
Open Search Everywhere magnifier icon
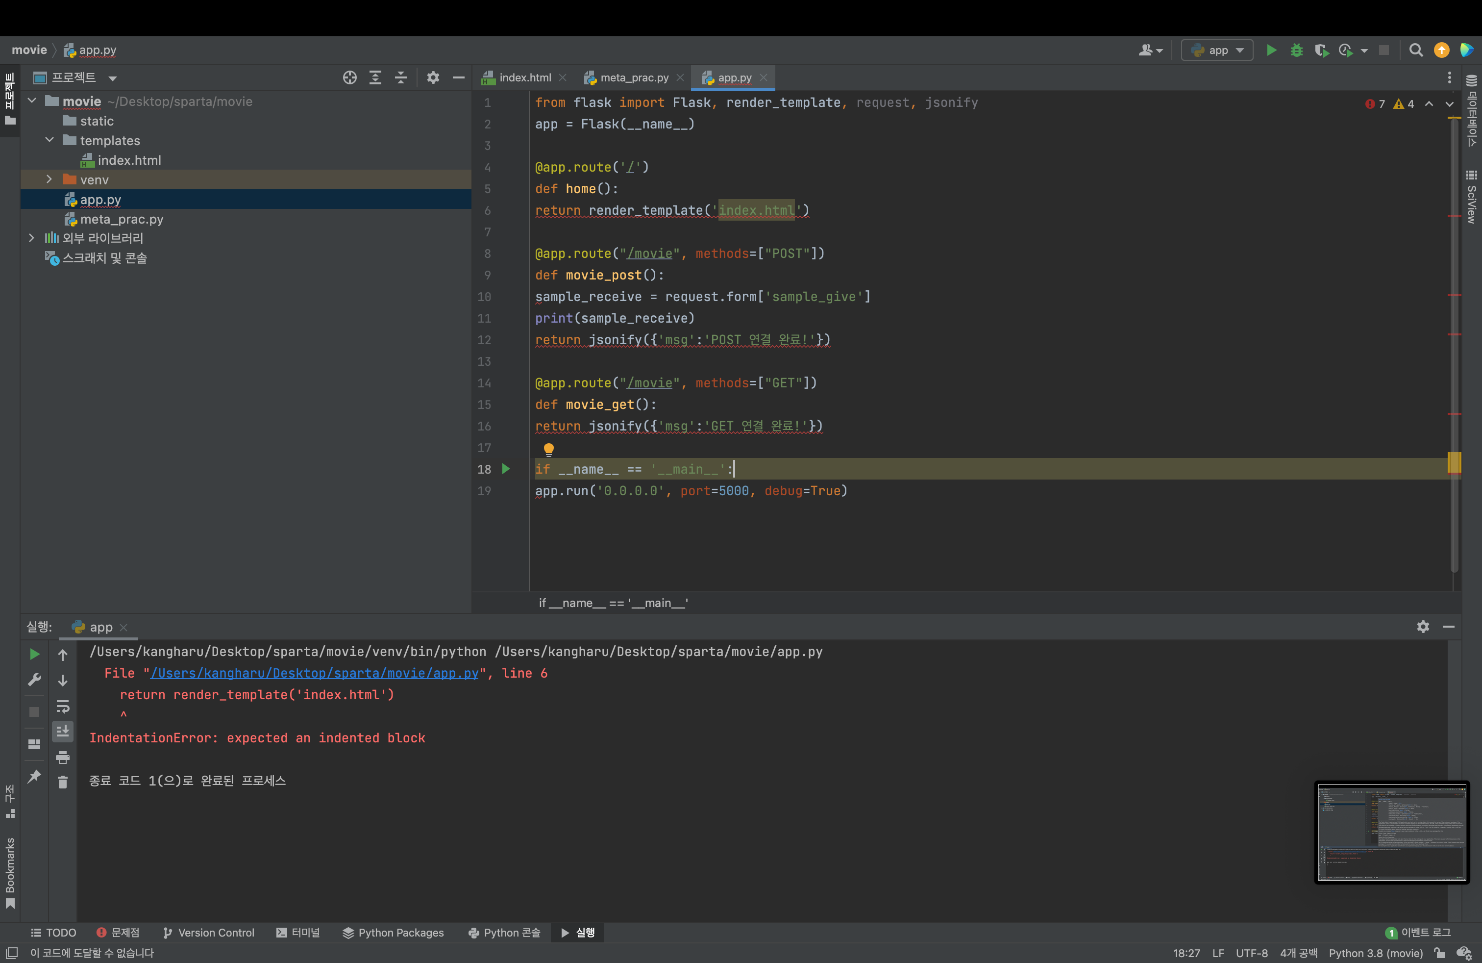click(x=1416, y=51)
